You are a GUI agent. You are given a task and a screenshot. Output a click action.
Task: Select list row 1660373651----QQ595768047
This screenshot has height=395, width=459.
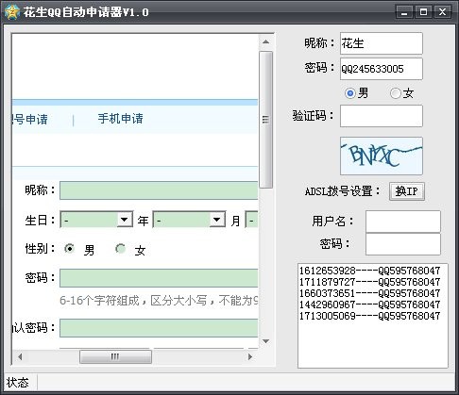[x=369, y=293]
